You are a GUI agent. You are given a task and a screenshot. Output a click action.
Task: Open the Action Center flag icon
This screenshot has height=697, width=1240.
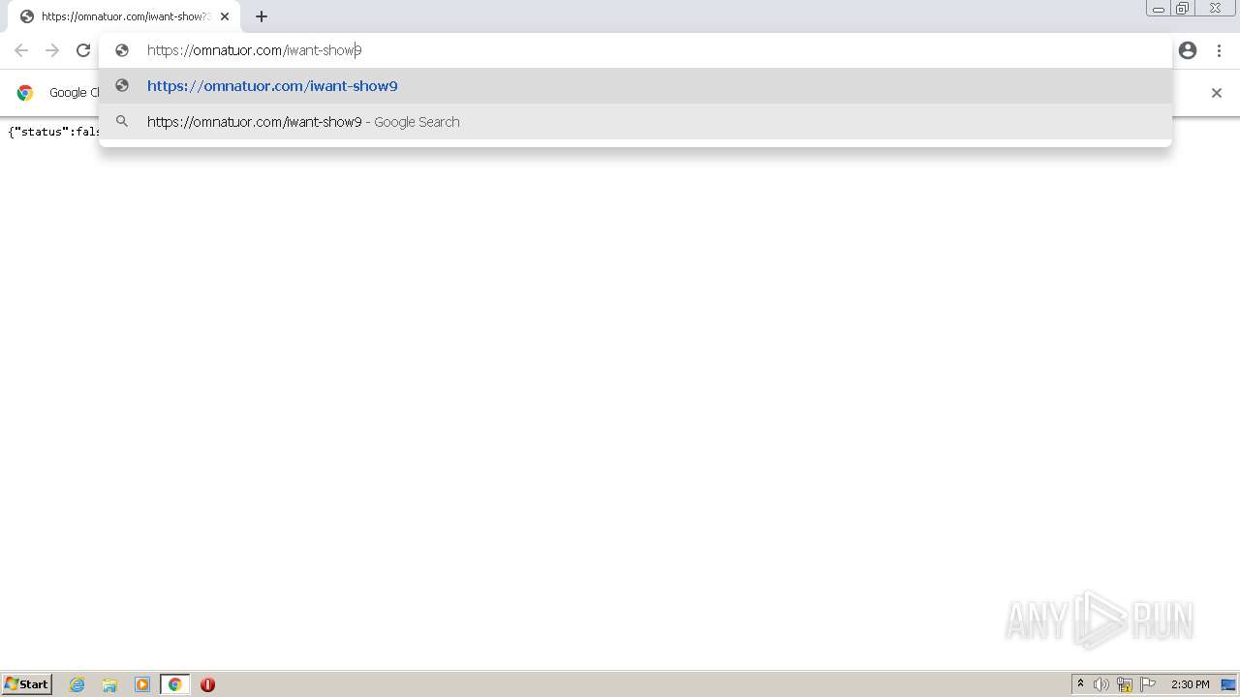coord(1148,684)
